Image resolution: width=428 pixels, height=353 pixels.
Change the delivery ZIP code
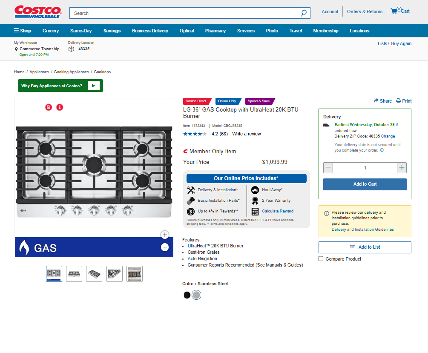coord(388,136)
